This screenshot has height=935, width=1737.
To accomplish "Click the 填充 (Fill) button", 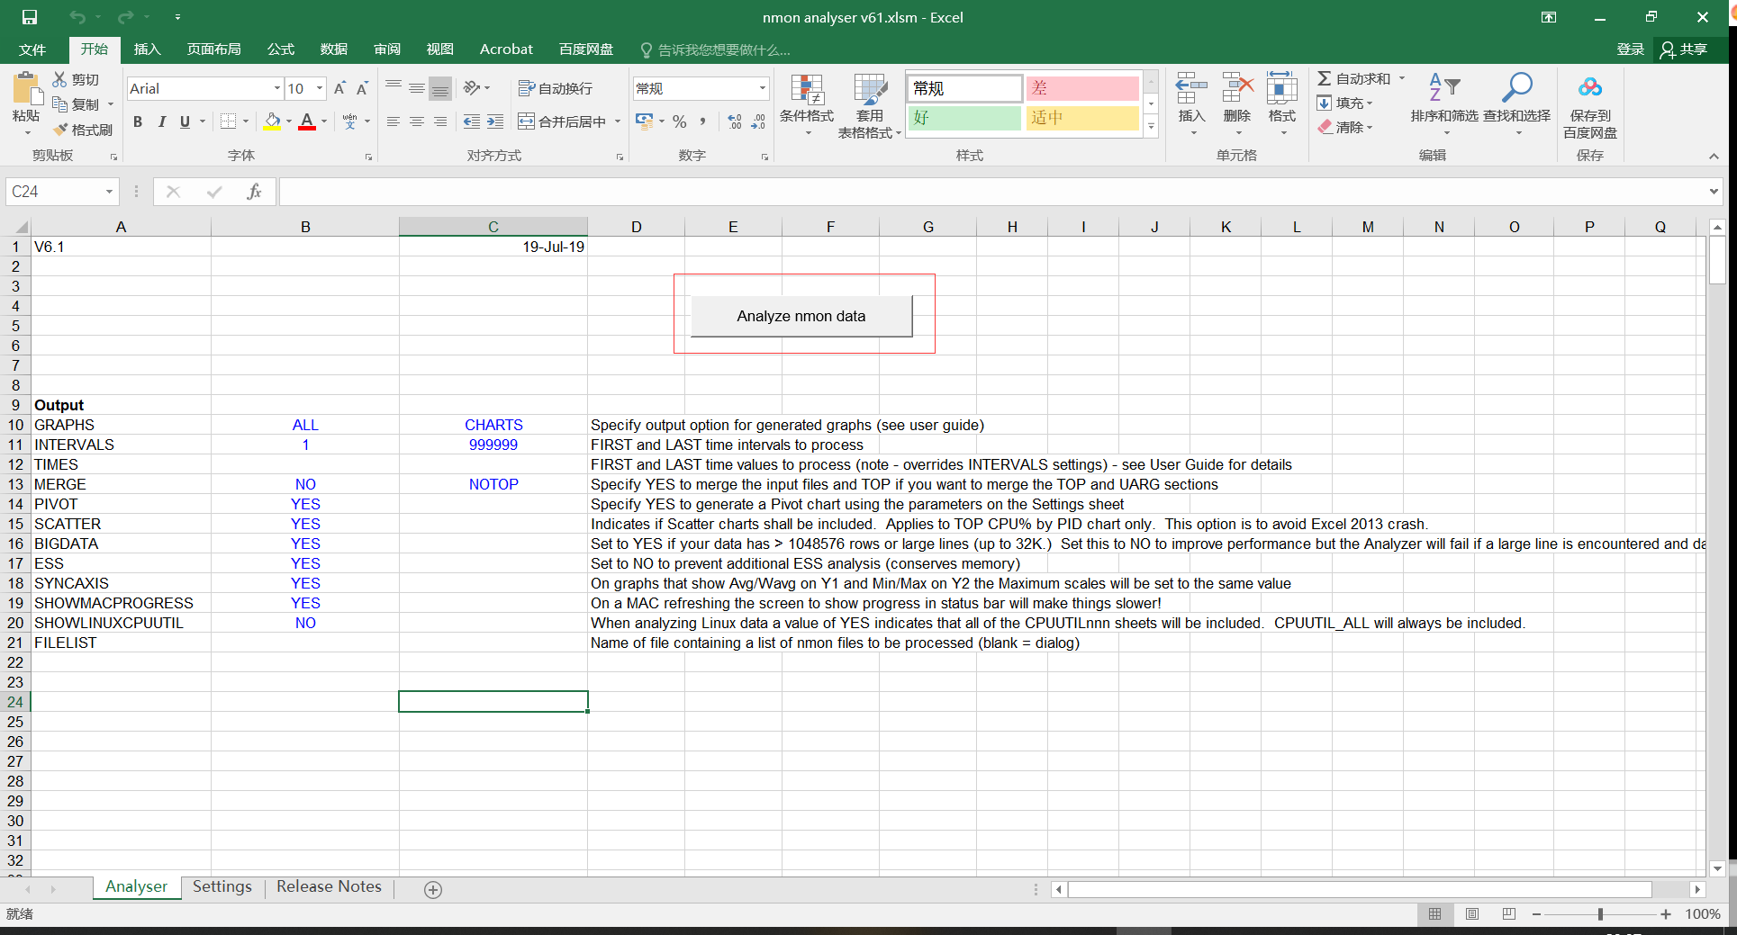I will (x=1346, y=103).
